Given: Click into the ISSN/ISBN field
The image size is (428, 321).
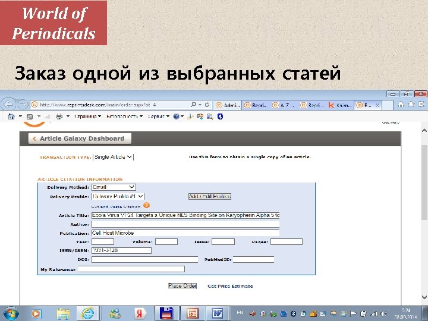Looking at the screenshot, I should [121, 250].
